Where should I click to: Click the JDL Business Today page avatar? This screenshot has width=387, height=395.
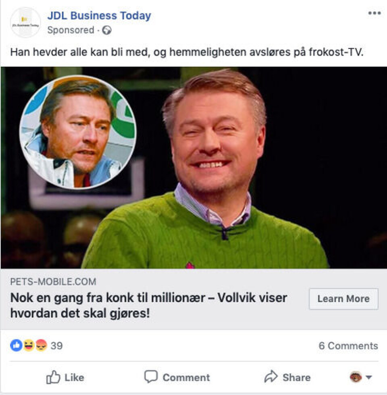pyautogui.click(x=25, y=23)
